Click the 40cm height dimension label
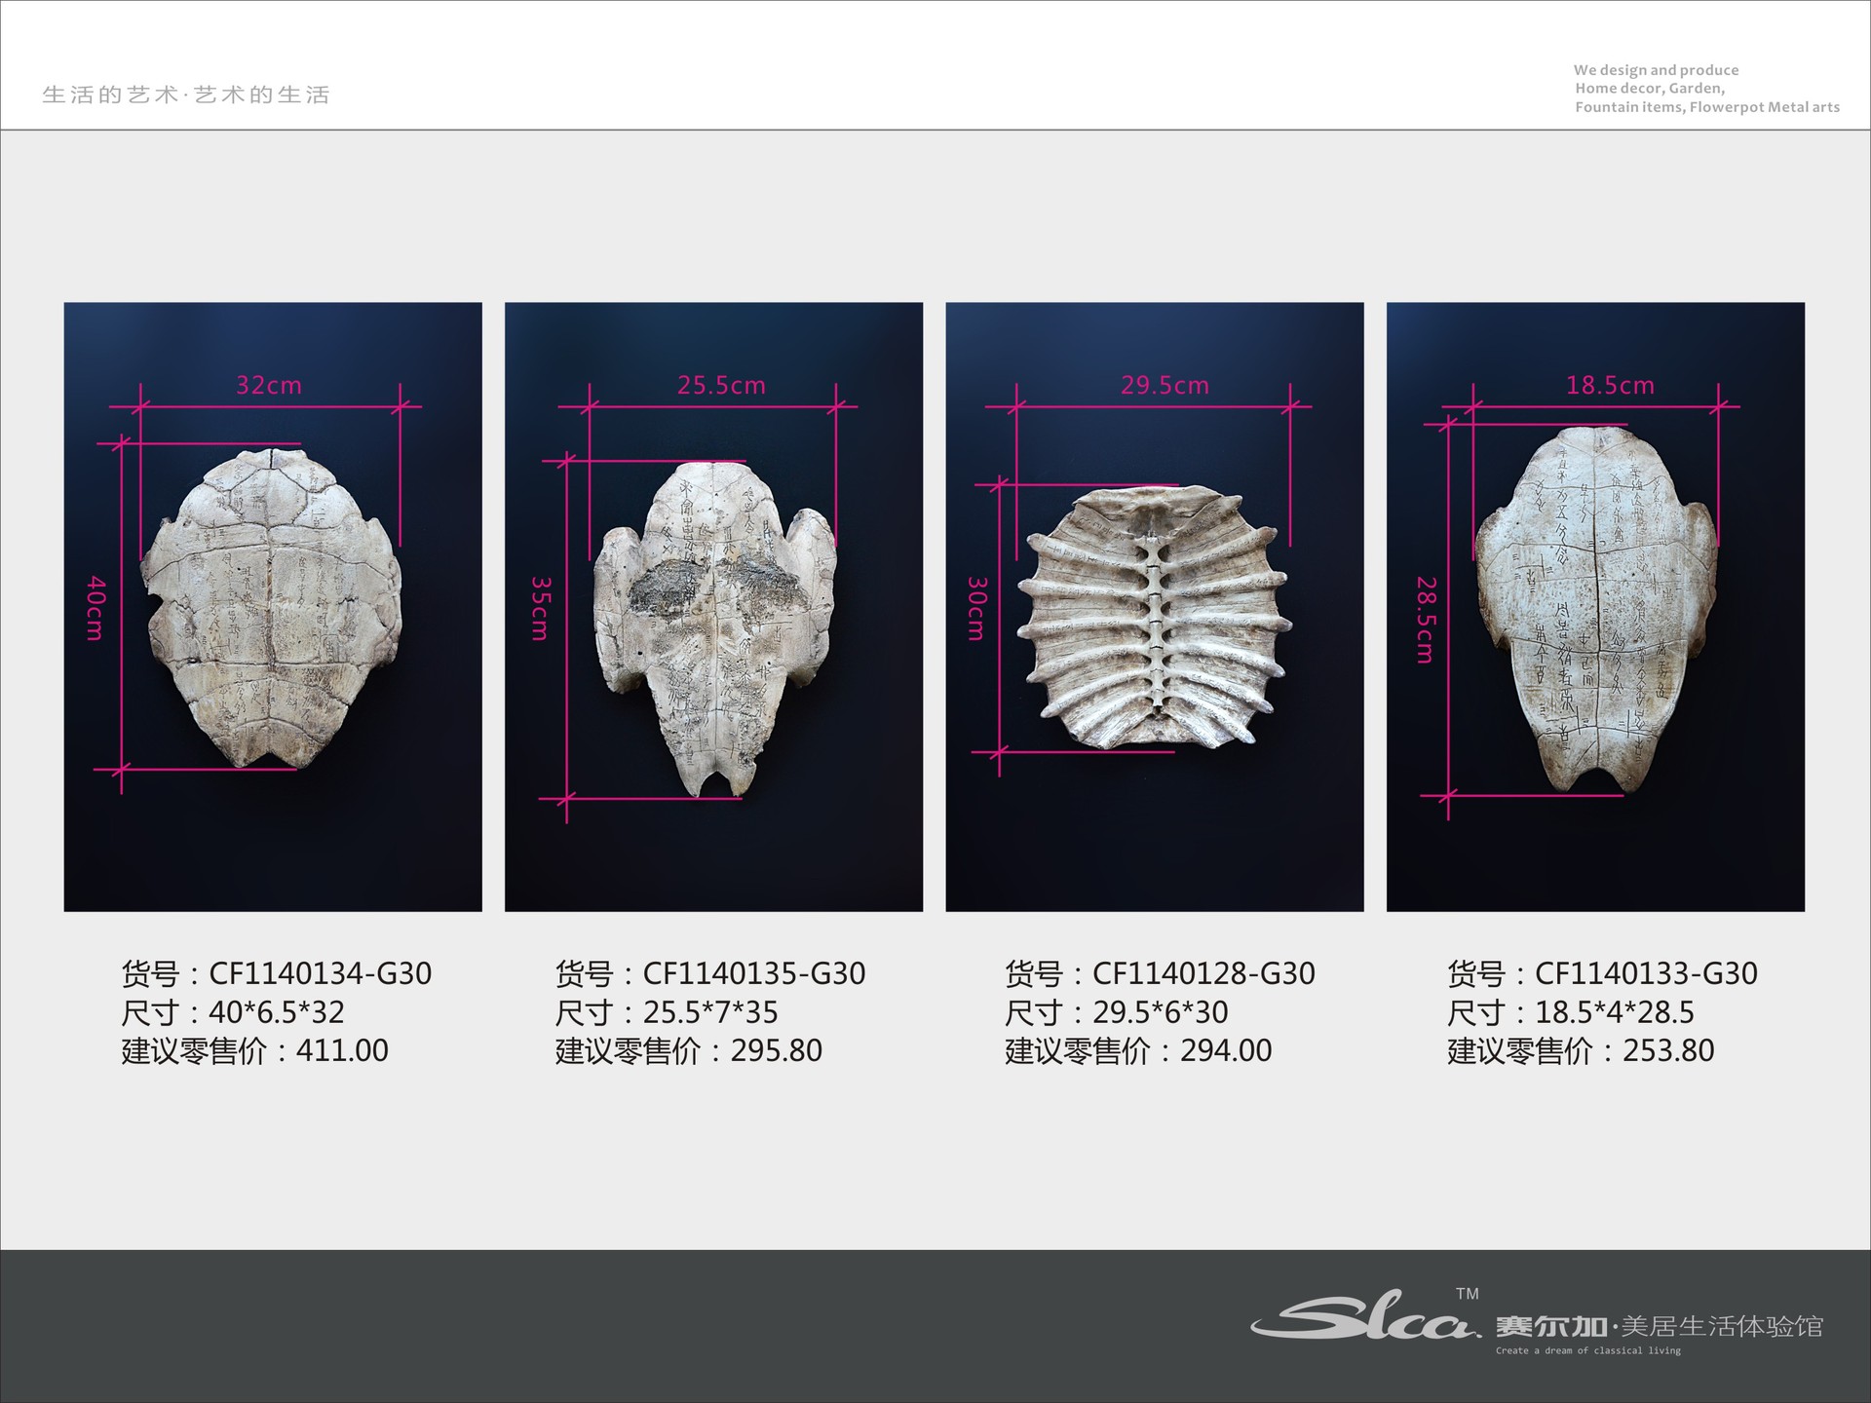Screen dimensions: 1871x1403 (95, 607)
